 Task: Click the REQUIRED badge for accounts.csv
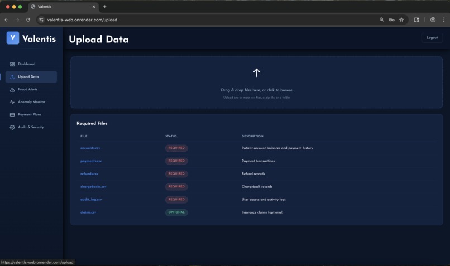[x=176, y=148]
